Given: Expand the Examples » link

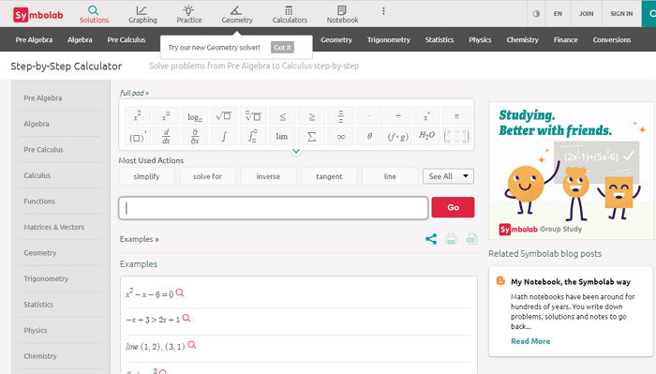Looking at the screenshot, I should click(x=139, y=239).
